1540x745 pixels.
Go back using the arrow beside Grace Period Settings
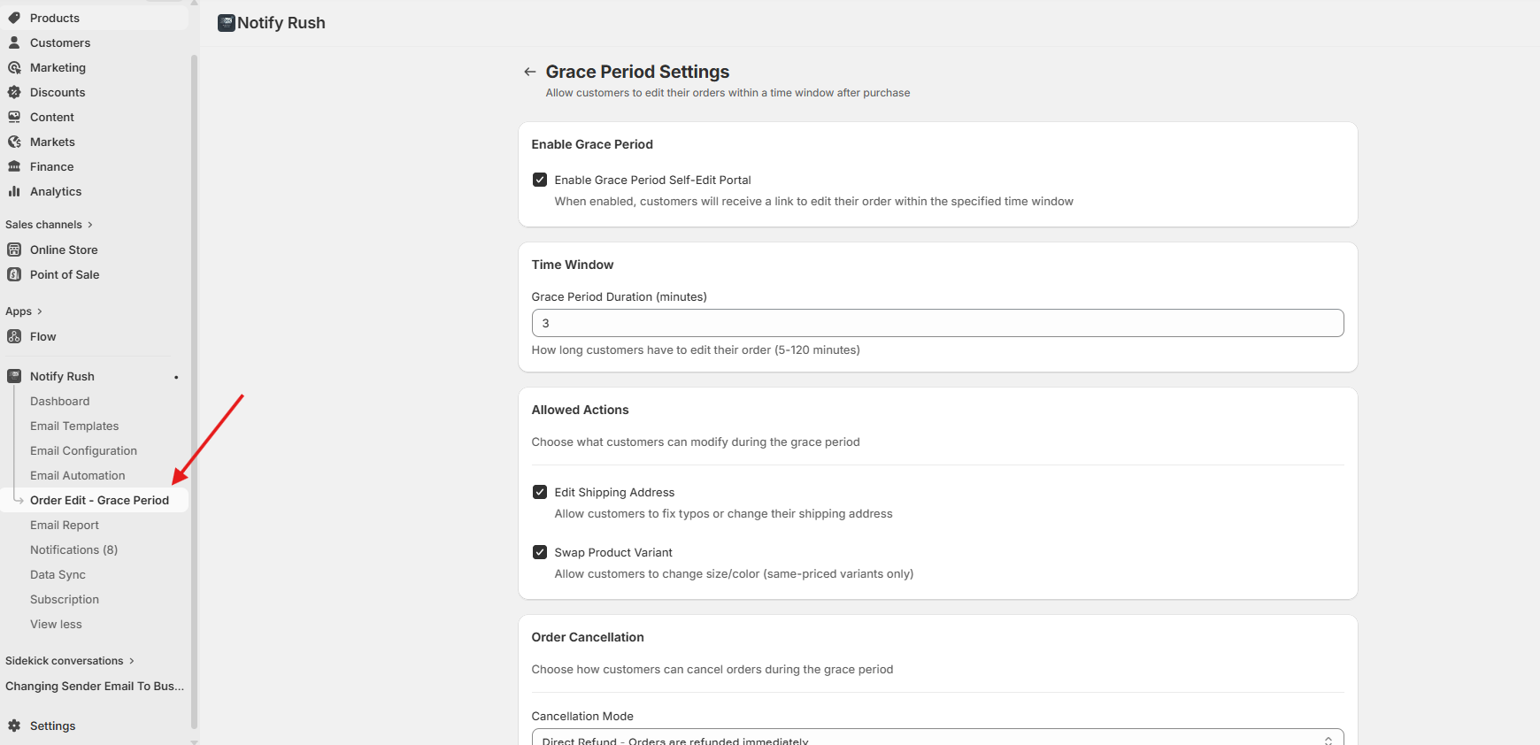[530, 72]
